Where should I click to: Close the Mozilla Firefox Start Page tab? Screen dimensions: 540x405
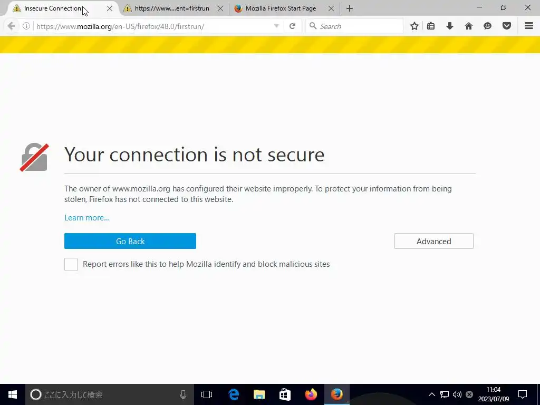[x=331, y=8]
